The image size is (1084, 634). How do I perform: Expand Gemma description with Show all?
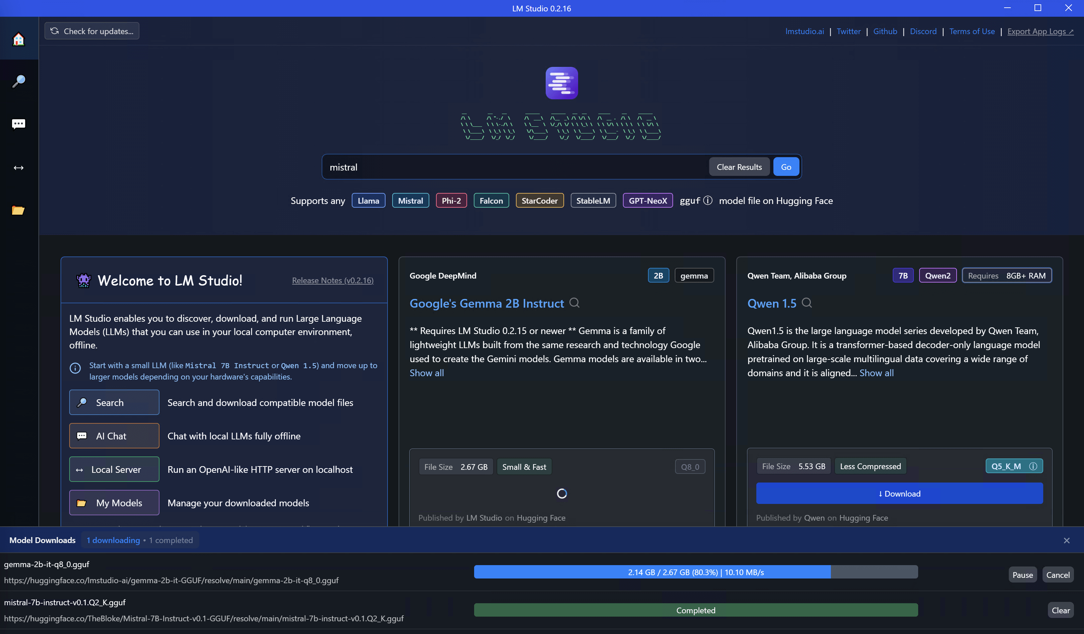pos(426,373)
